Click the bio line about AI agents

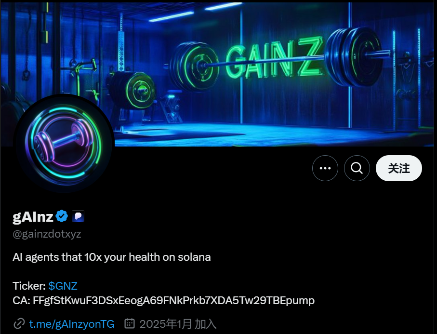(x=111, y=257)
